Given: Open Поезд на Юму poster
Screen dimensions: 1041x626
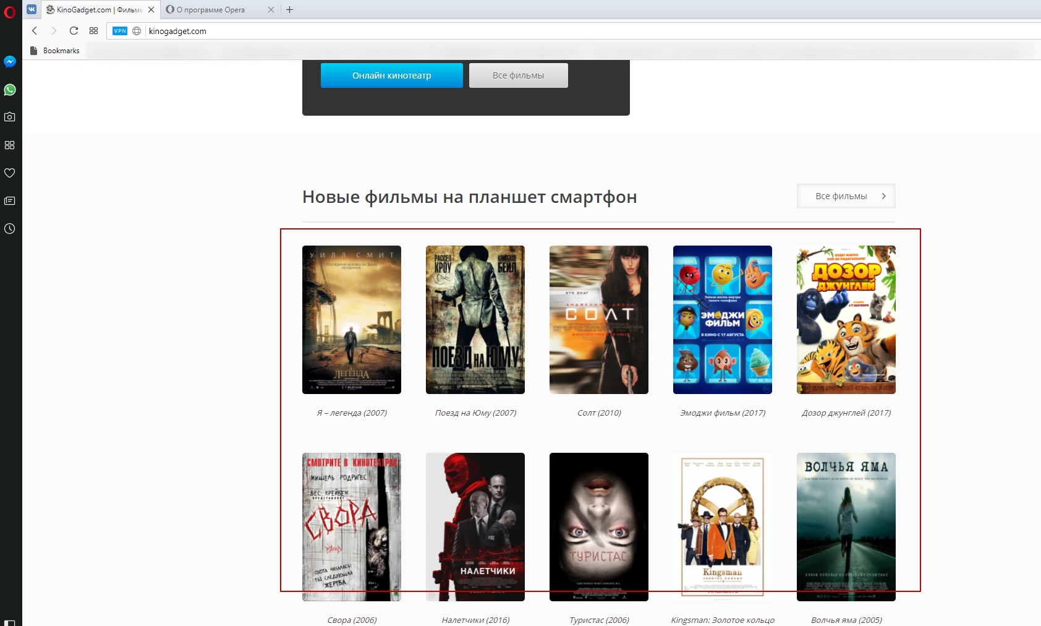Looking at the screenshot, I should (475, 320).
